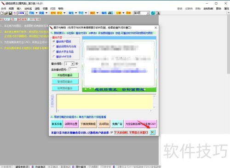Open the 帮助 menu
This screenshot has width=230, height=168.
[x=61, y=8]
